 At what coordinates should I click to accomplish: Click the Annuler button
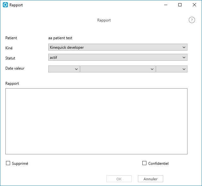(151, 179)
